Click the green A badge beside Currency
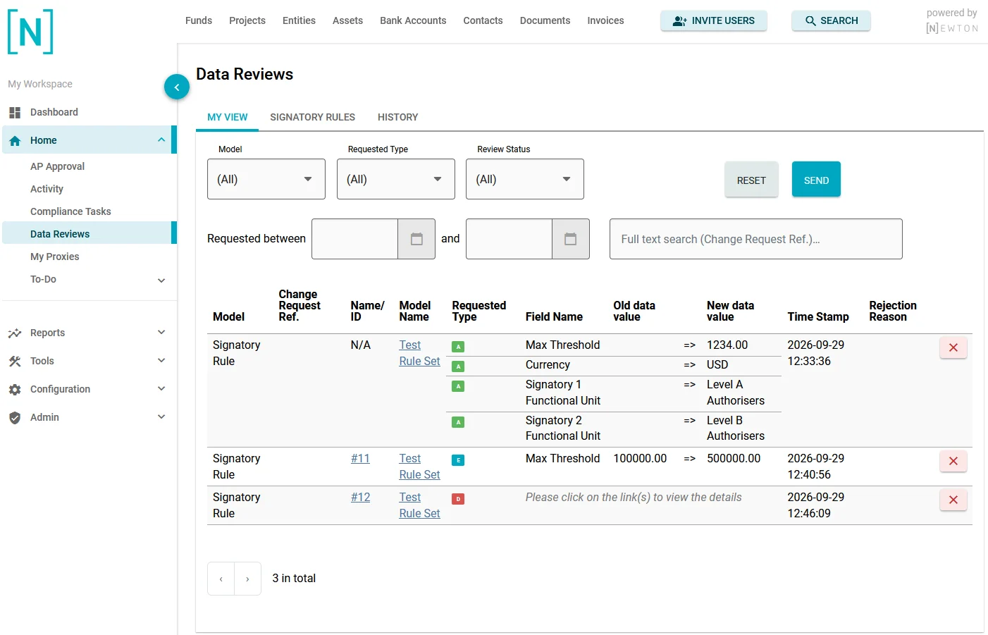988x635 pixels. pyautogui.click(x=458, y=366)
